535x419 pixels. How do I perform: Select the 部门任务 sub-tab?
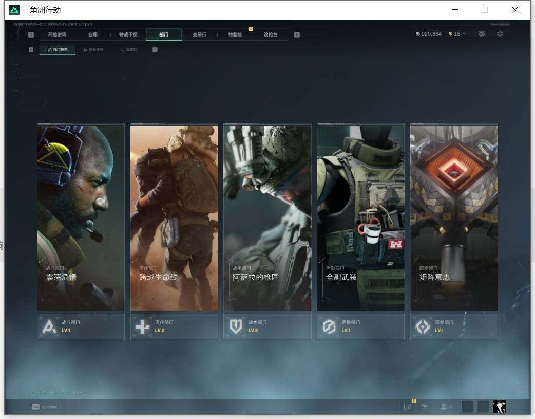tap(58, 50)
